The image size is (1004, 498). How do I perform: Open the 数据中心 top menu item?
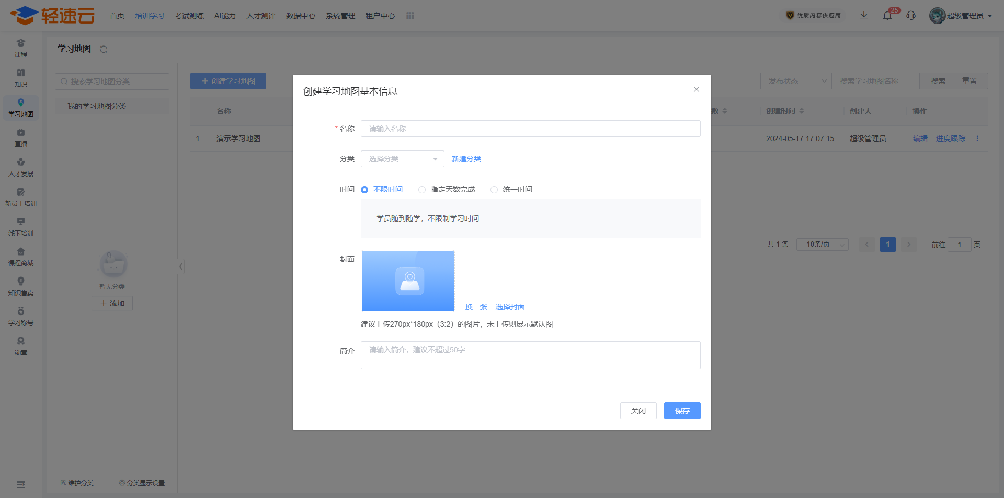click(301, 16)
